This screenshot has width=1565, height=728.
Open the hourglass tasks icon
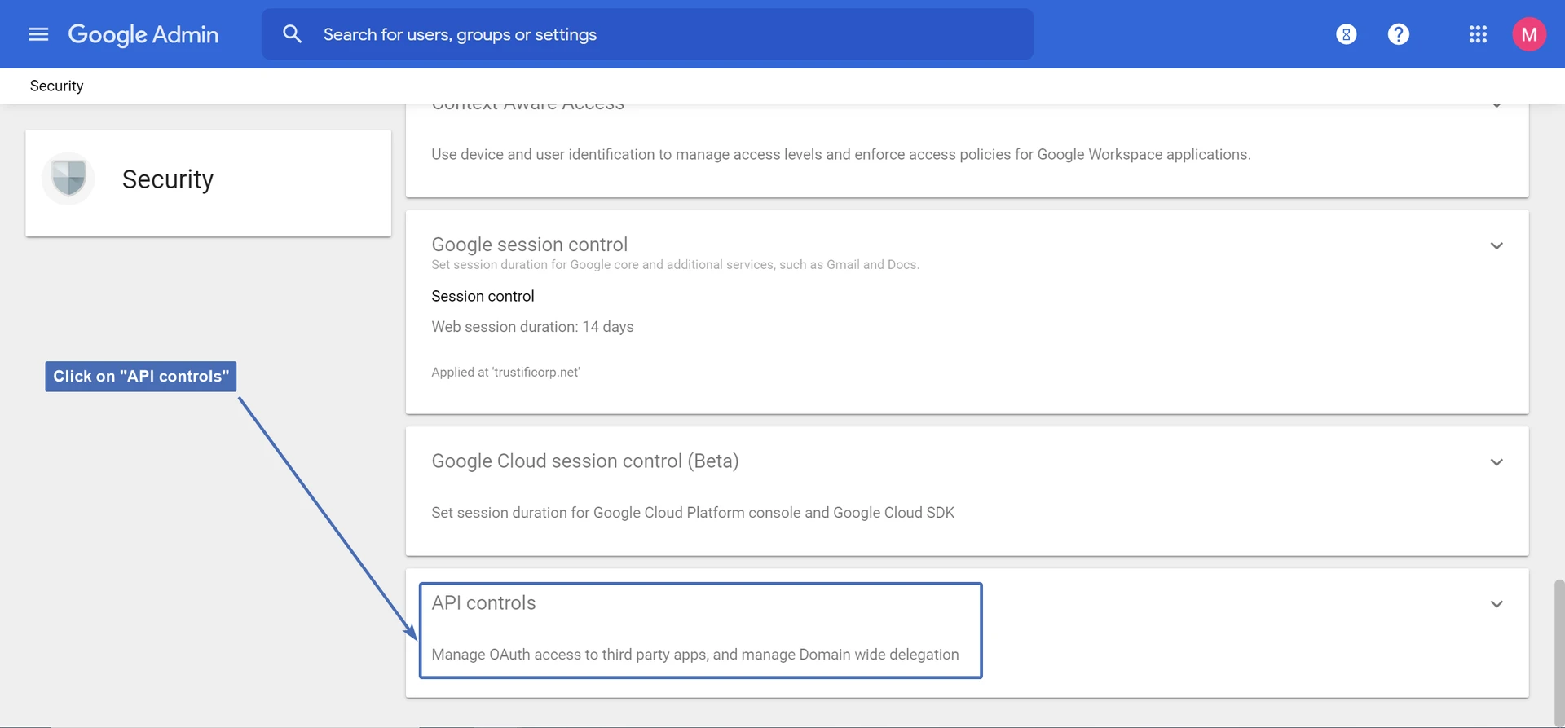(x=1346, y=34)
